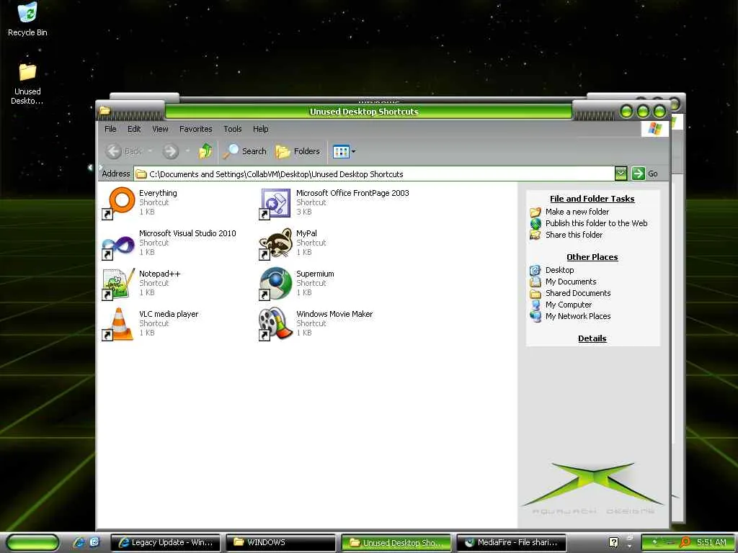
Task: Click Publish this folder to the Web
Action: coord(596,223)
